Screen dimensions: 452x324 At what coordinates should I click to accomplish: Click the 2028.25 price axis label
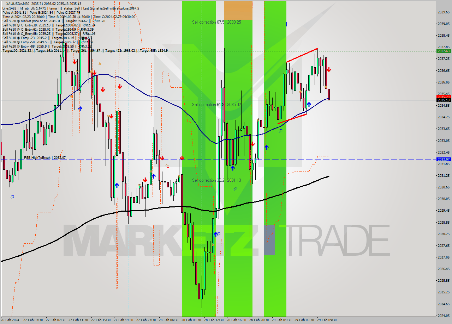click(443, 234)
